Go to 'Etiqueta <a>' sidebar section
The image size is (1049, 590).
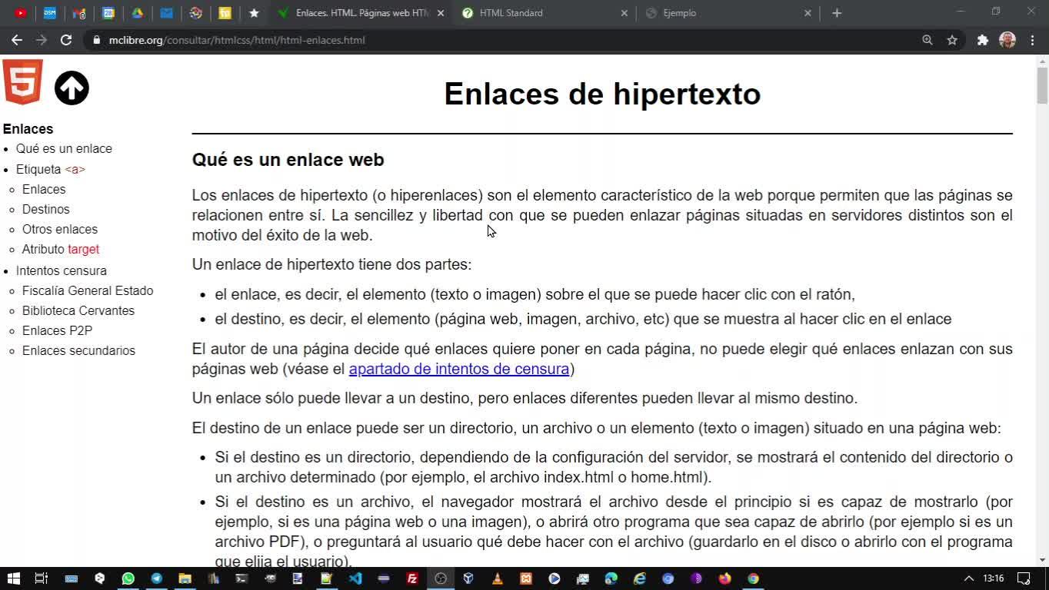[51, 170]
